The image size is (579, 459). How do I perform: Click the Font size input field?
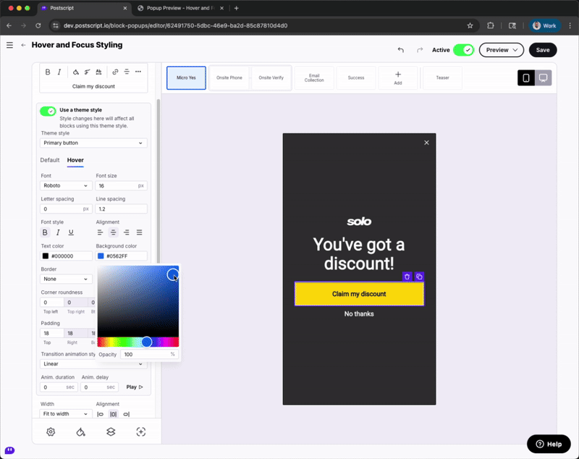tap(121, 186)
